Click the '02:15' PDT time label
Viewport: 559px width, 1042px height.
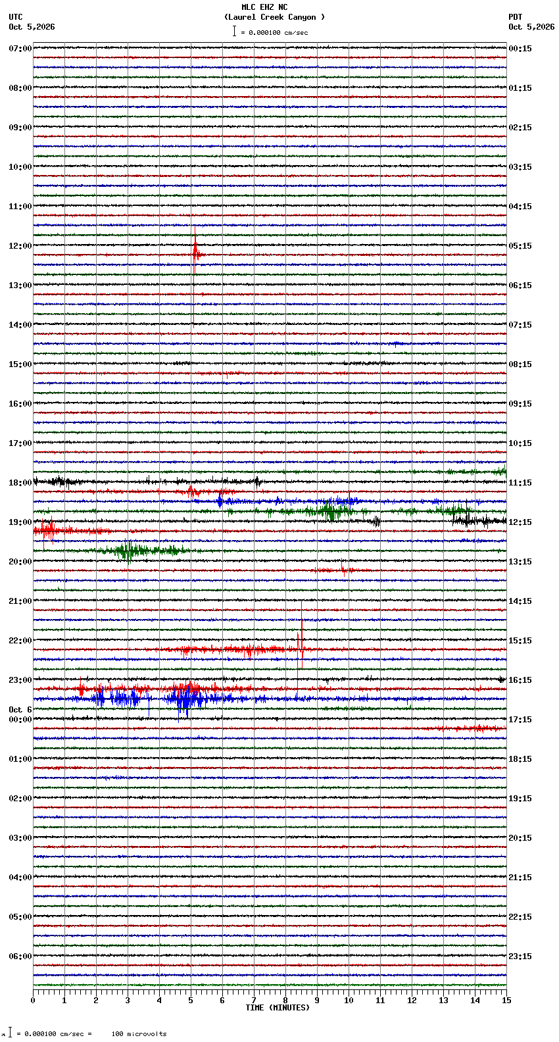[x=520, y=128]
